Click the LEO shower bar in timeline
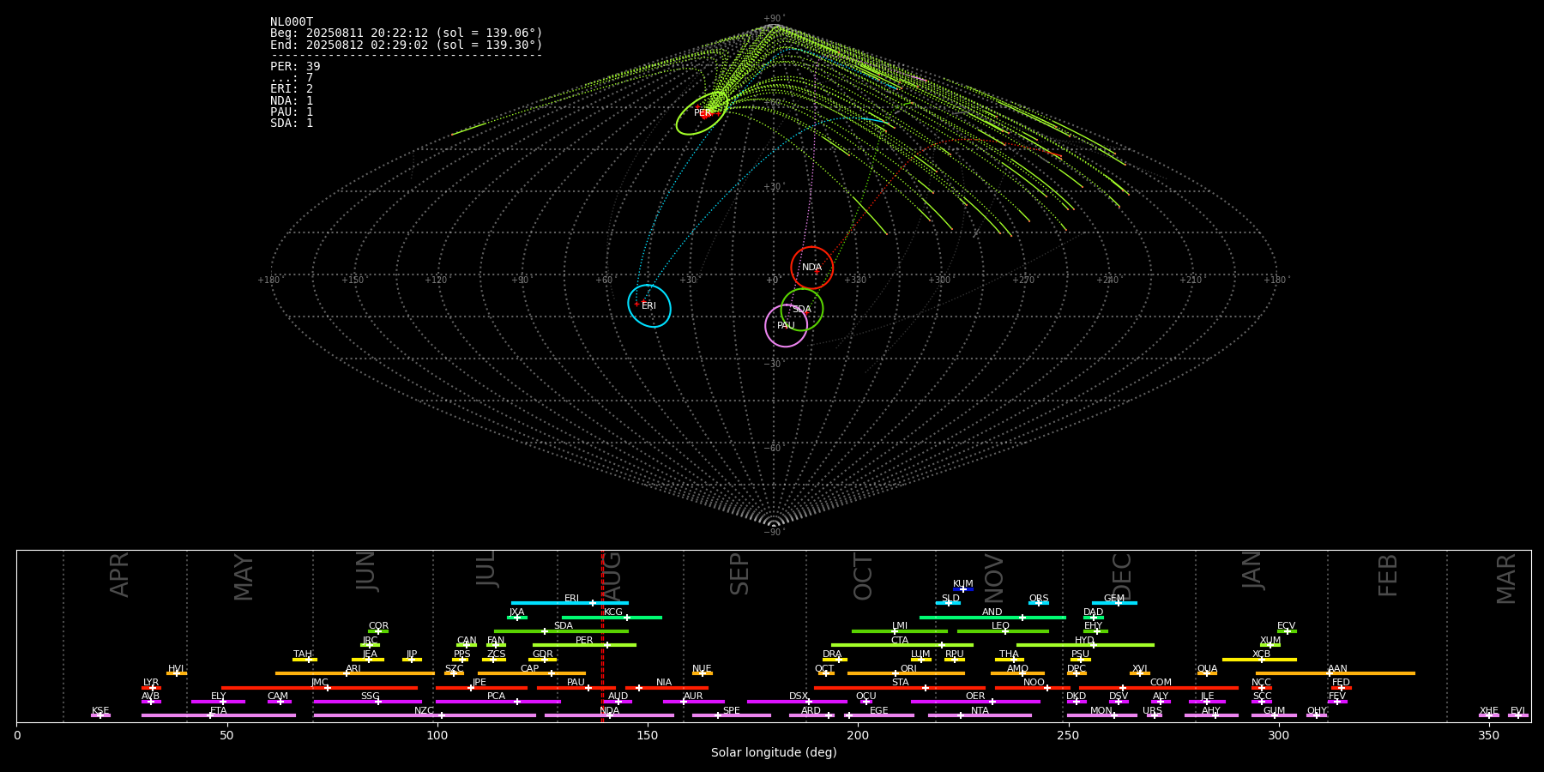This screenshot has height=772, width=1544. [x=1003, y=631]
